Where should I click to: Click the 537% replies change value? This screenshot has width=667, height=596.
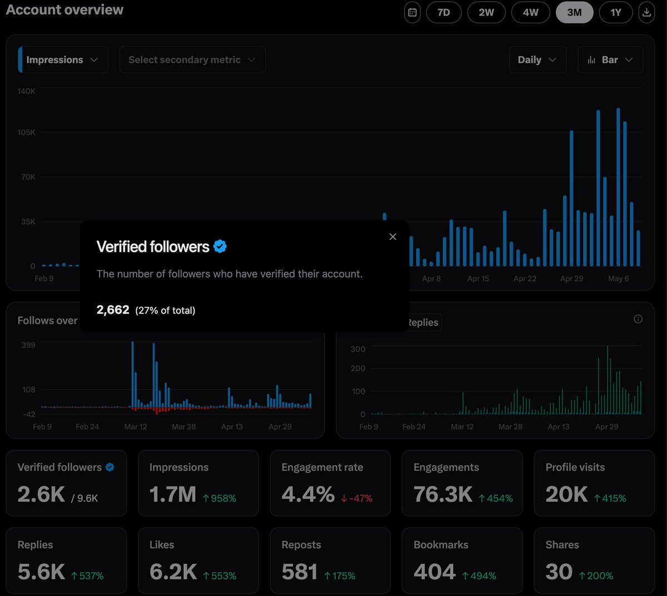(87, 576)
